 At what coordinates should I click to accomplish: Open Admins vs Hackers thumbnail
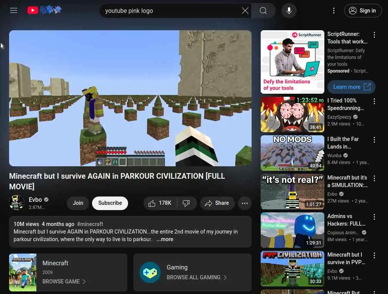click(292, 230)
